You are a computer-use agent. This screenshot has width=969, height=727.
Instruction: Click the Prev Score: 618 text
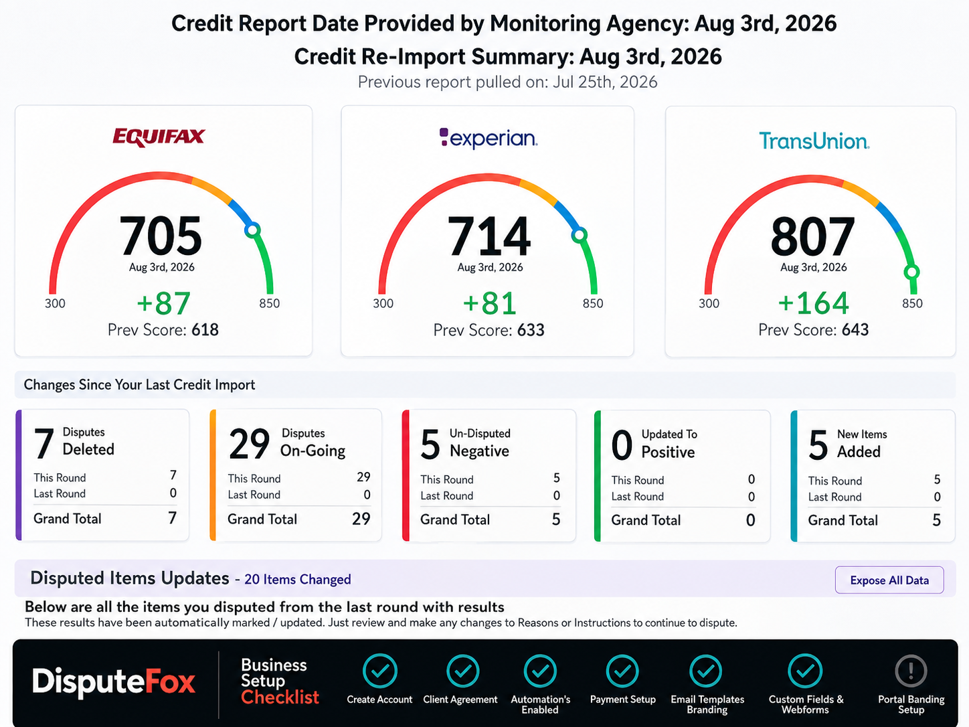(x=163, y=330)
